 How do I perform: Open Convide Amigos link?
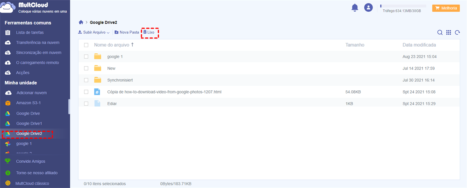coord(31,161)
